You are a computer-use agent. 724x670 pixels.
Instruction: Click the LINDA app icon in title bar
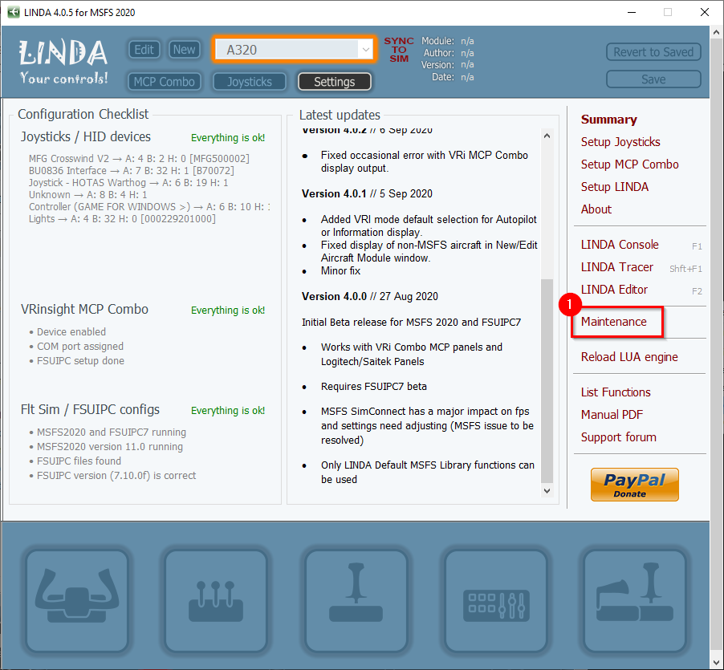click(14, 12)
